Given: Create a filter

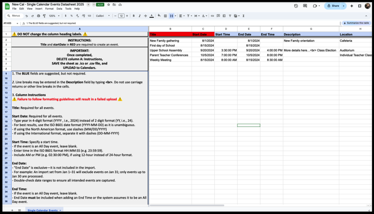Looking at the screenshot, I should coord(230,16).
